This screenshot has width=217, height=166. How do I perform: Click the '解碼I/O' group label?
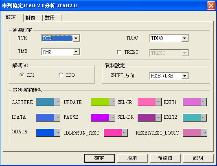pos(20,65)
